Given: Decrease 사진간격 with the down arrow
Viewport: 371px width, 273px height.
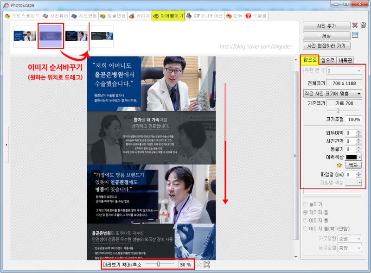Looking at the screenshot, I should pyautogui.click(x=358, y=143).
